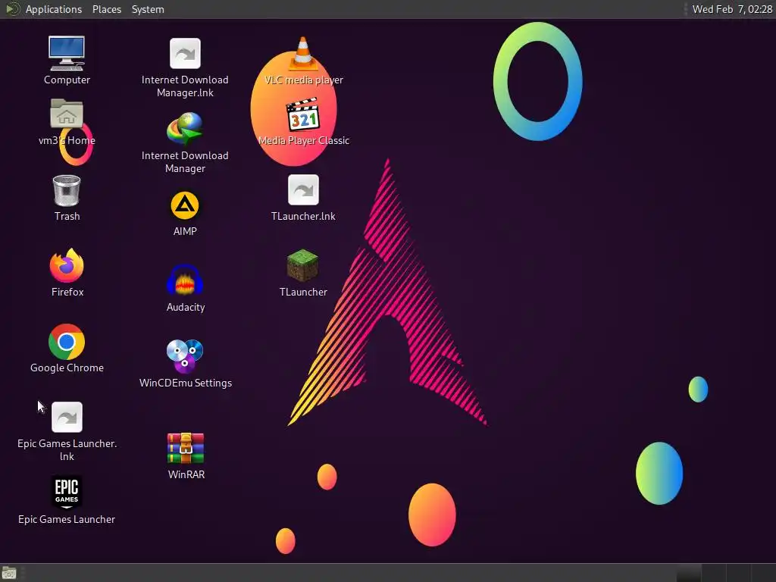The width and height of the screenshot is (776, 582).
Task: Select the TLauncher.lnk shortcut icon
Action: point(303,189)
